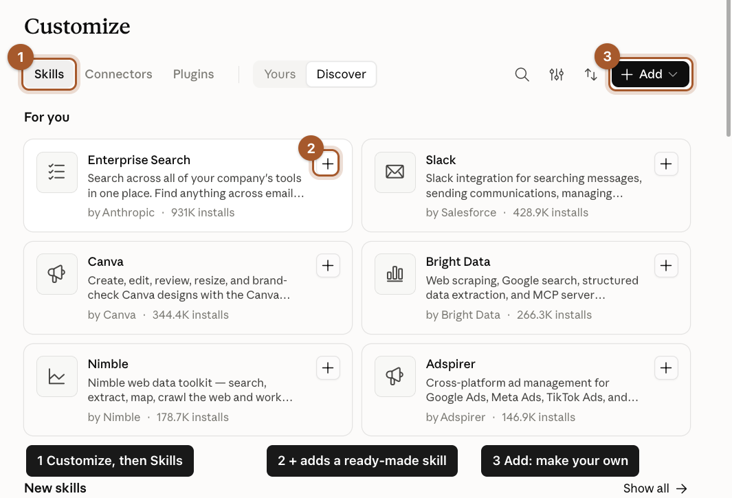
Task: Open the Nimble skill title
Action: tap(108, 364)
